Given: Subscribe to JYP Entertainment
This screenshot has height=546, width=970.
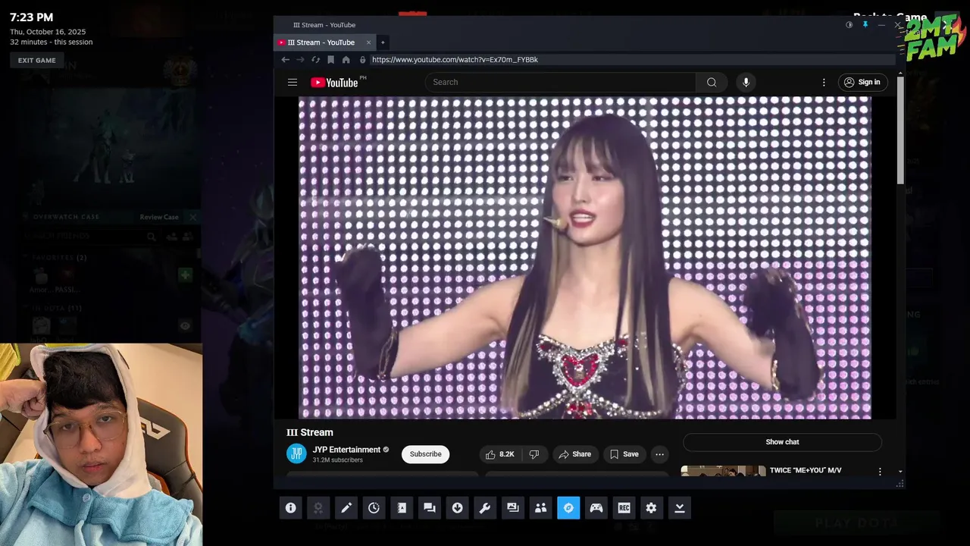Looking at the screenshot, I should click(x=425, y=454).
